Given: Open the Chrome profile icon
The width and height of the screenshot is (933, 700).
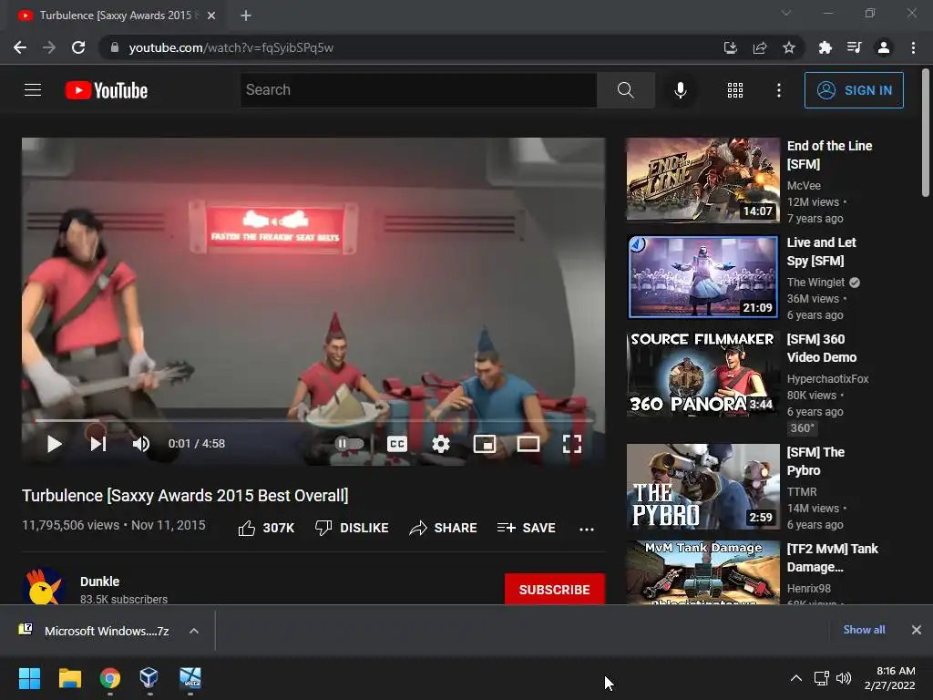Looking at the screenshot, I should (x=884, y=47).
